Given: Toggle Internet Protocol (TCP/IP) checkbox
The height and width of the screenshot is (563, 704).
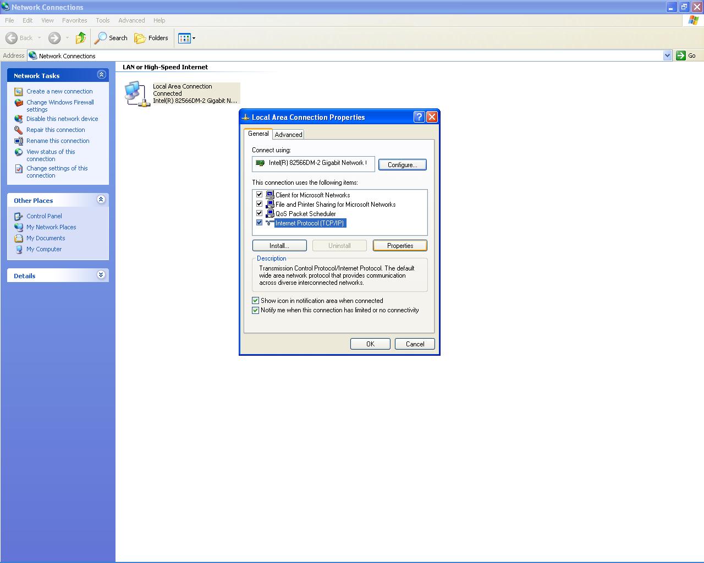Looking at the screenshot, I should tap(259, 223).
